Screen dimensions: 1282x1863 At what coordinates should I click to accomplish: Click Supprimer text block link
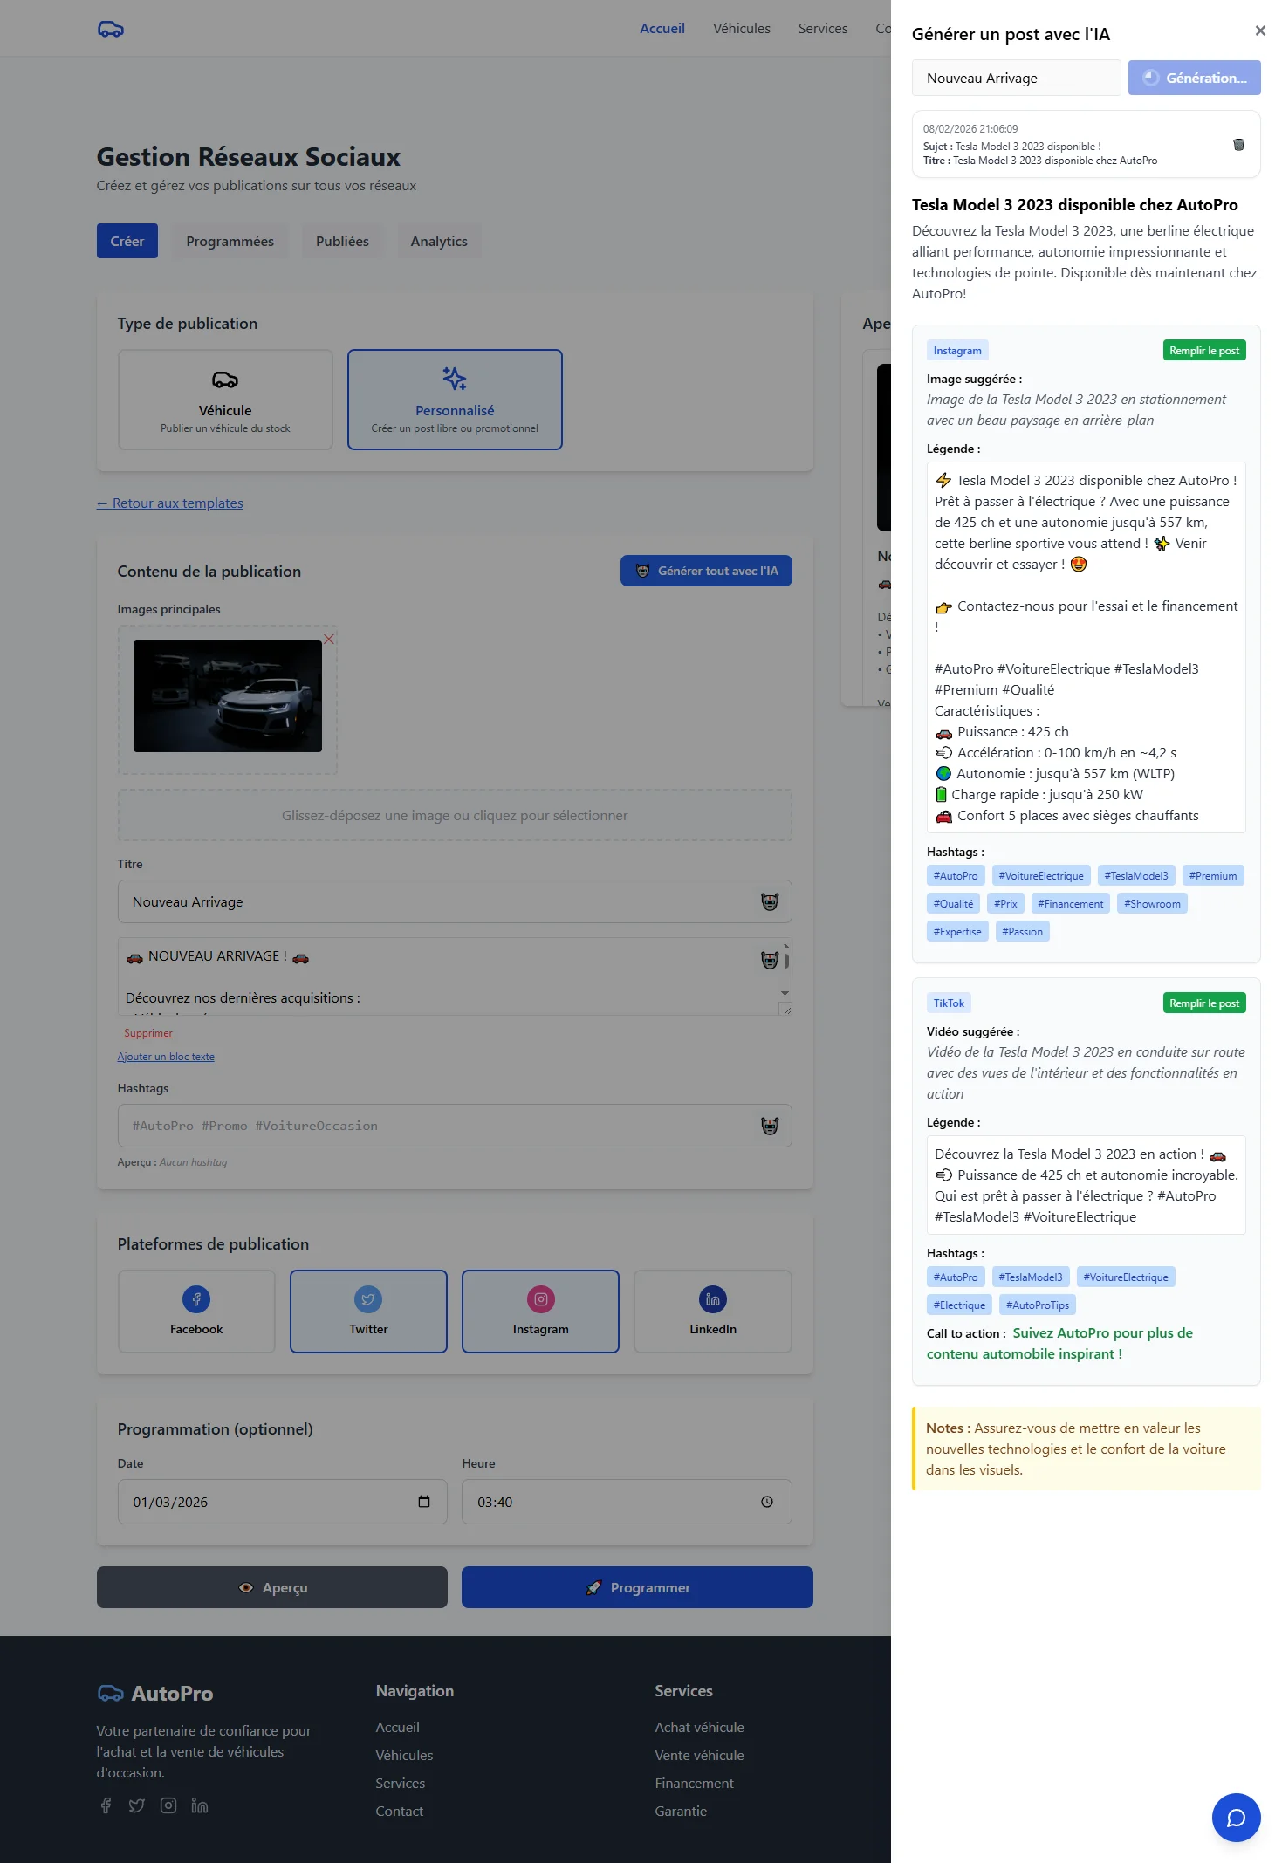click(x=148, y=1033)
